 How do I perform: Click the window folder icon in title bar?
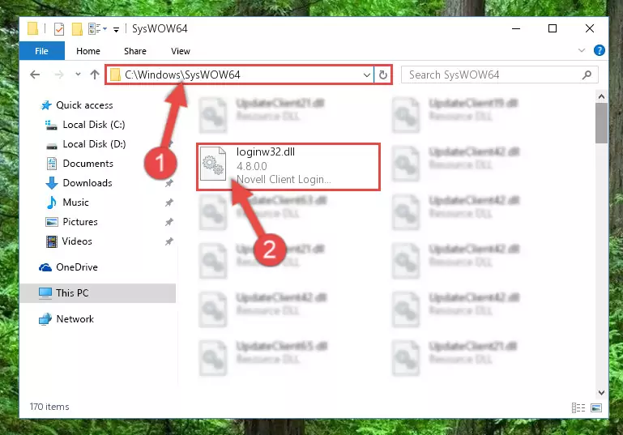pos(33,28)
